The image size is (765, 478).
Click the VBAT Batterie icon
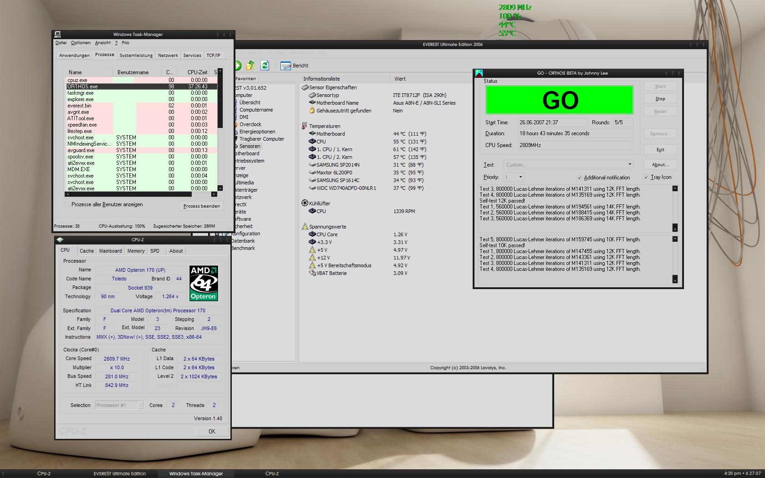click(312, 273)
